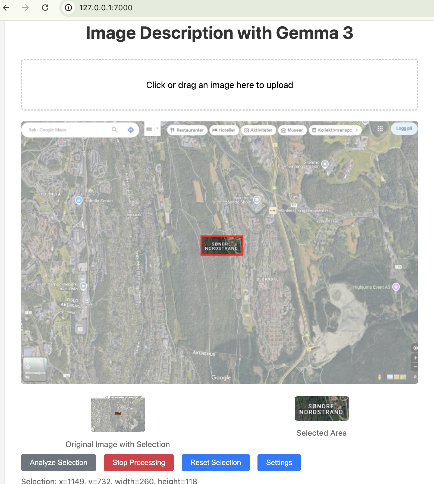Screen dimensions: 434x484
Task: Click the Grønmo gjenvinningsstasjon place marker
Action: point(325,164)
